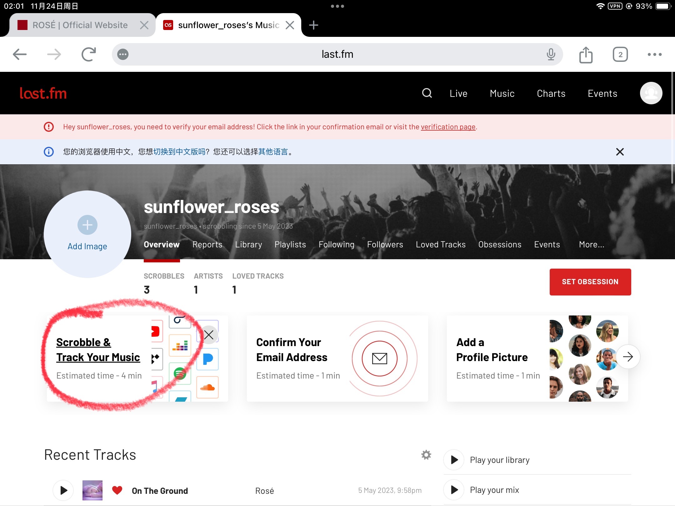Tap the battery status indicator
675x506 pixels.
pos(663,6)
